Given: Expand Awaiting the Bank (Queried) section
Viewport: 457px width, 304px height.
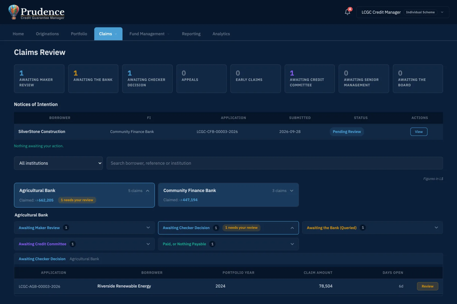Looking at the screenshot, I should point(372,228).
